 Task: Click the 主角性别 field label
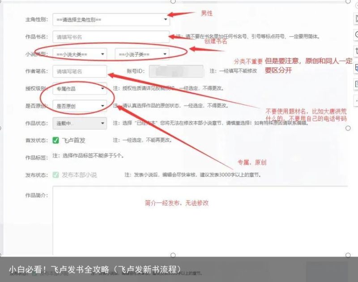(x=37, y=20)
